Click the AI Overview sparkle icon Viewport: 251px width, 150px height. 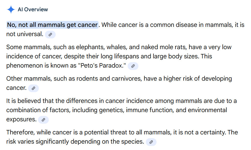coord(11,9)
